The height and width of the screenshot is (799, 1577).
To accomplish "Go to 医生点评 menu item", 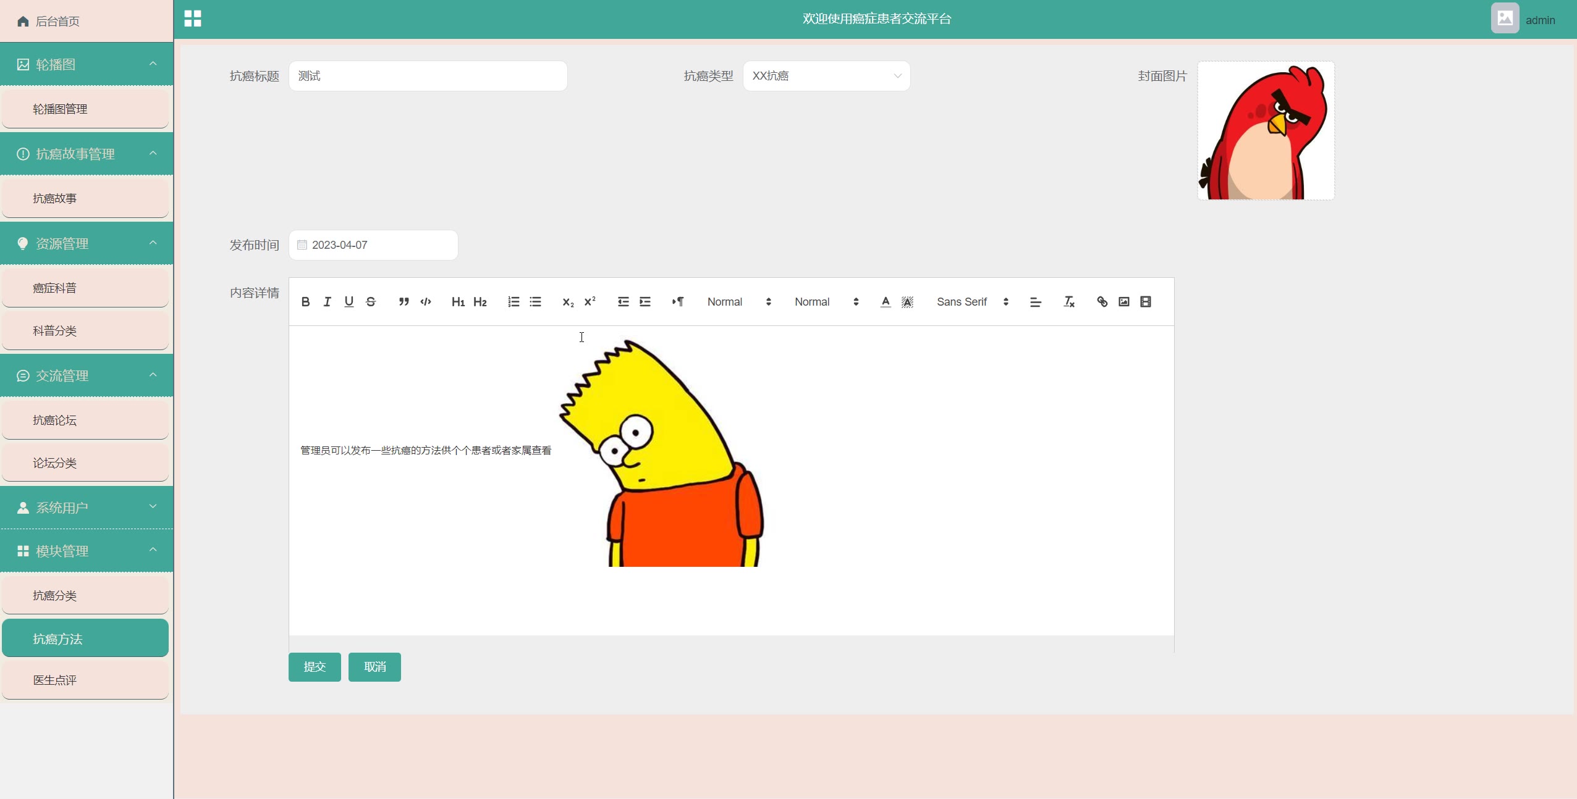I will (x=85, y=680).
